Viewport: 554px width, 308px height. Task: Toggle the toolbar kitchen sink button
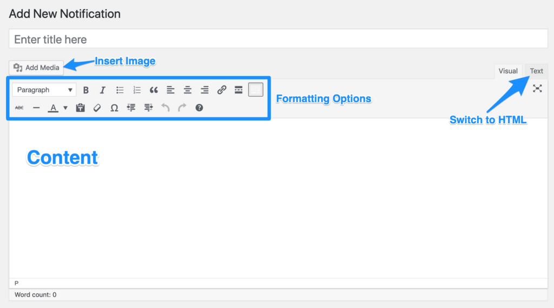[255, 90]
